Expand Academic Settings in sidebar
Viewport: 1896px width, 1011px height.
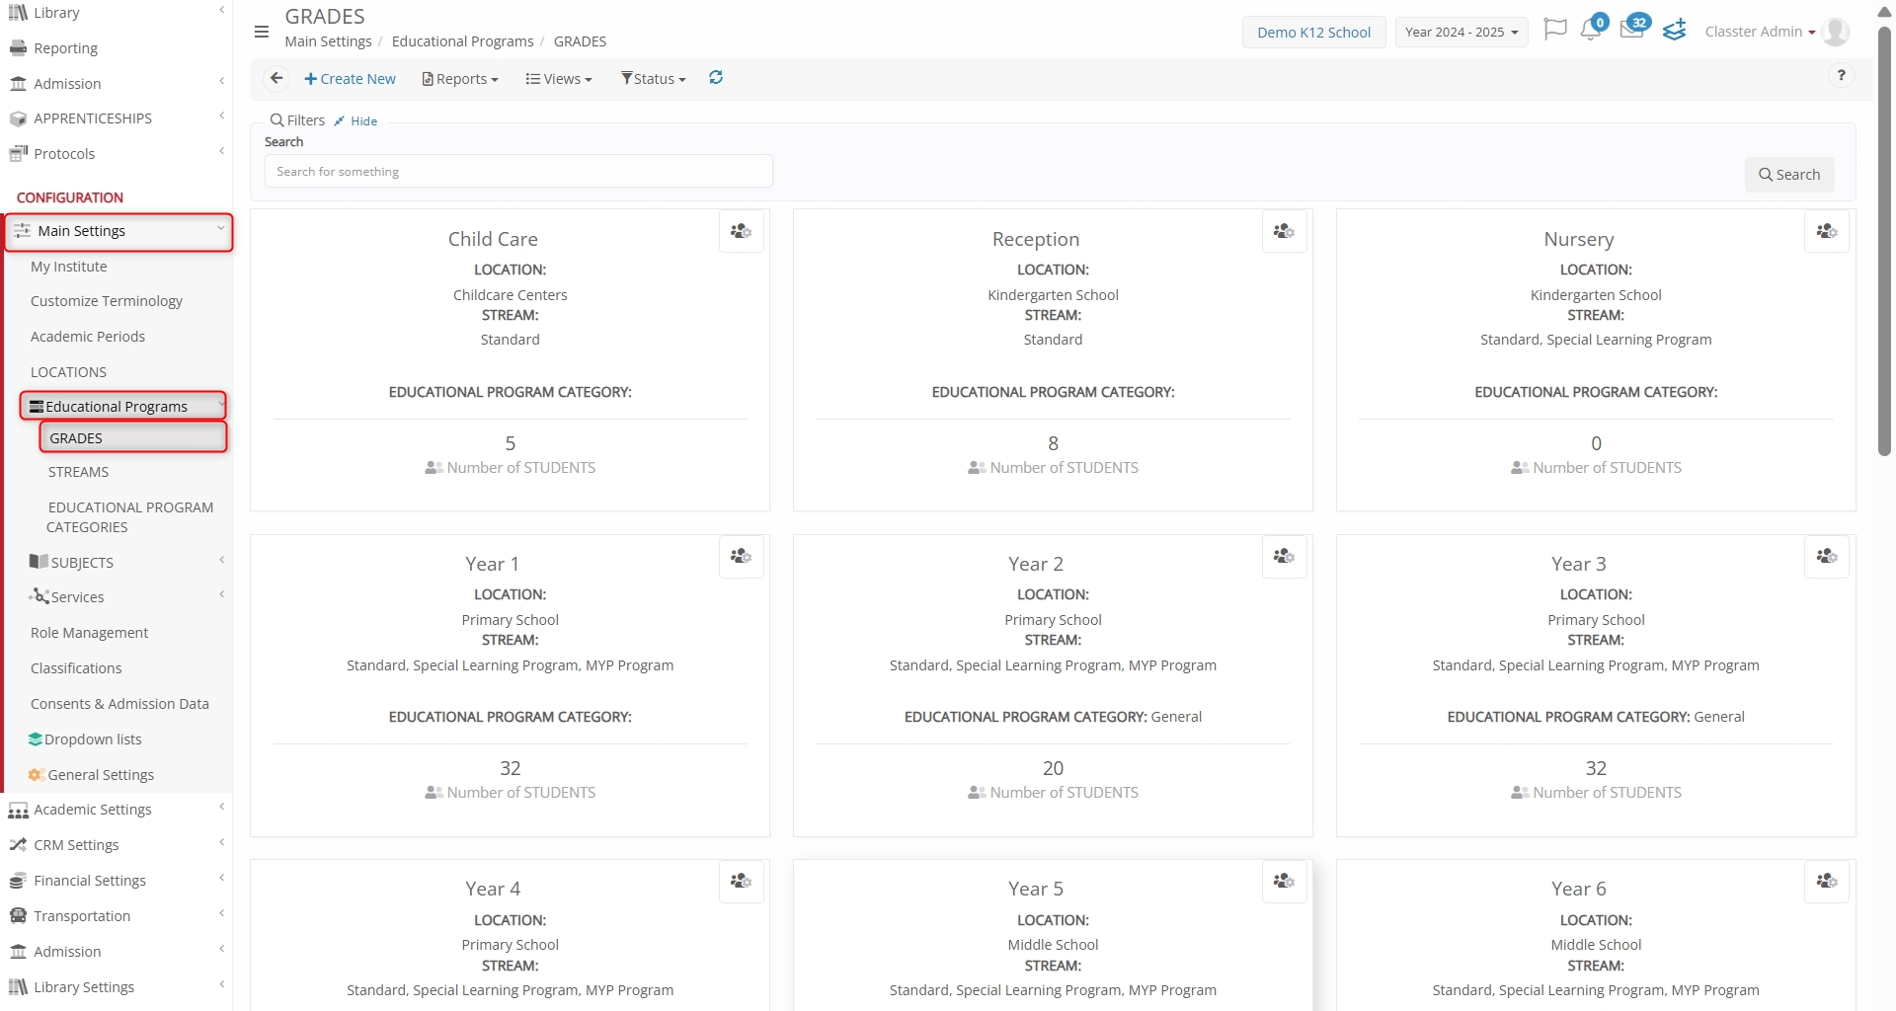point(117,810)
